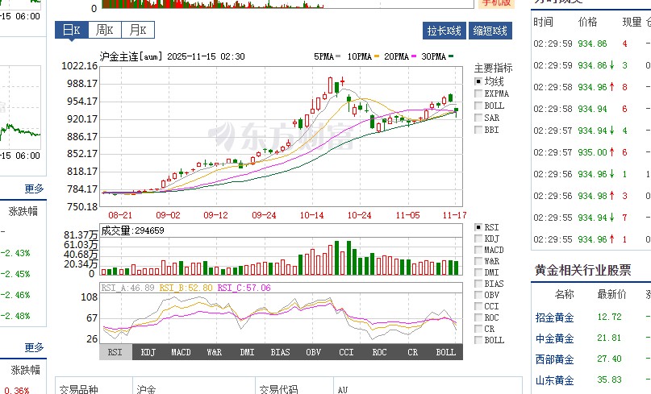Pick BIAS in the bottom indicator bar

pos(280,352)
